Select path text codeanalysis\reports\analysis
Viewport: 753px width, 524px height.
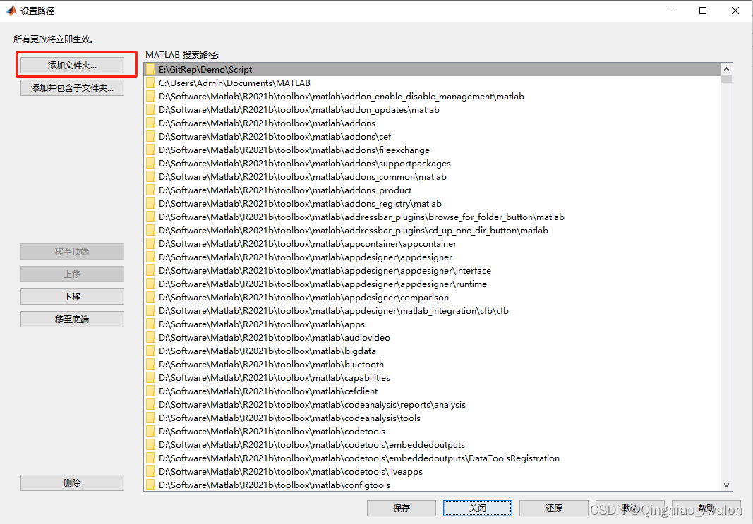[x=312, y=405]
